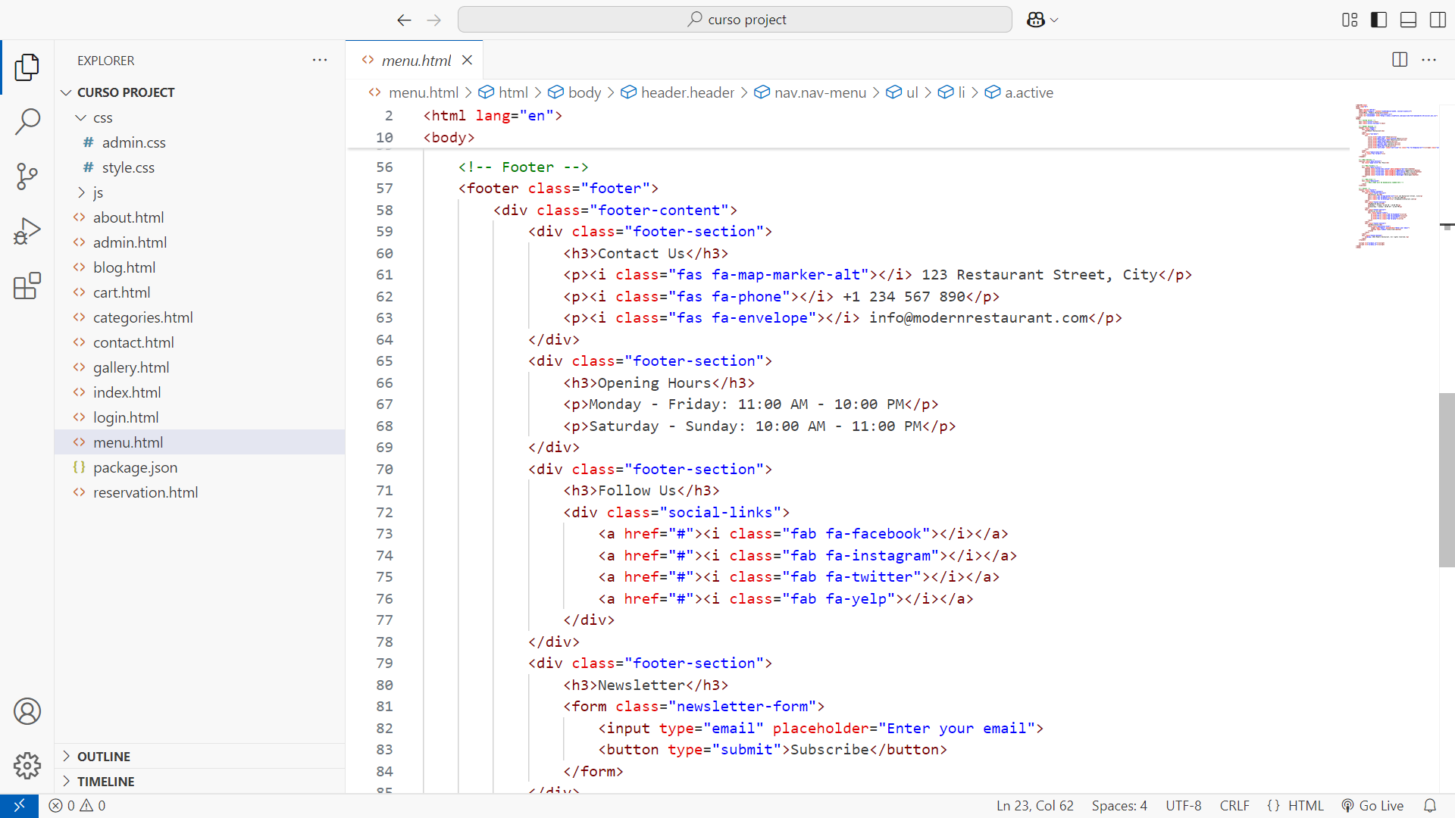Open blog.html in explorer
Image resolution: width=1455 pixels, height=818 pixels.
tap(200, 267)
